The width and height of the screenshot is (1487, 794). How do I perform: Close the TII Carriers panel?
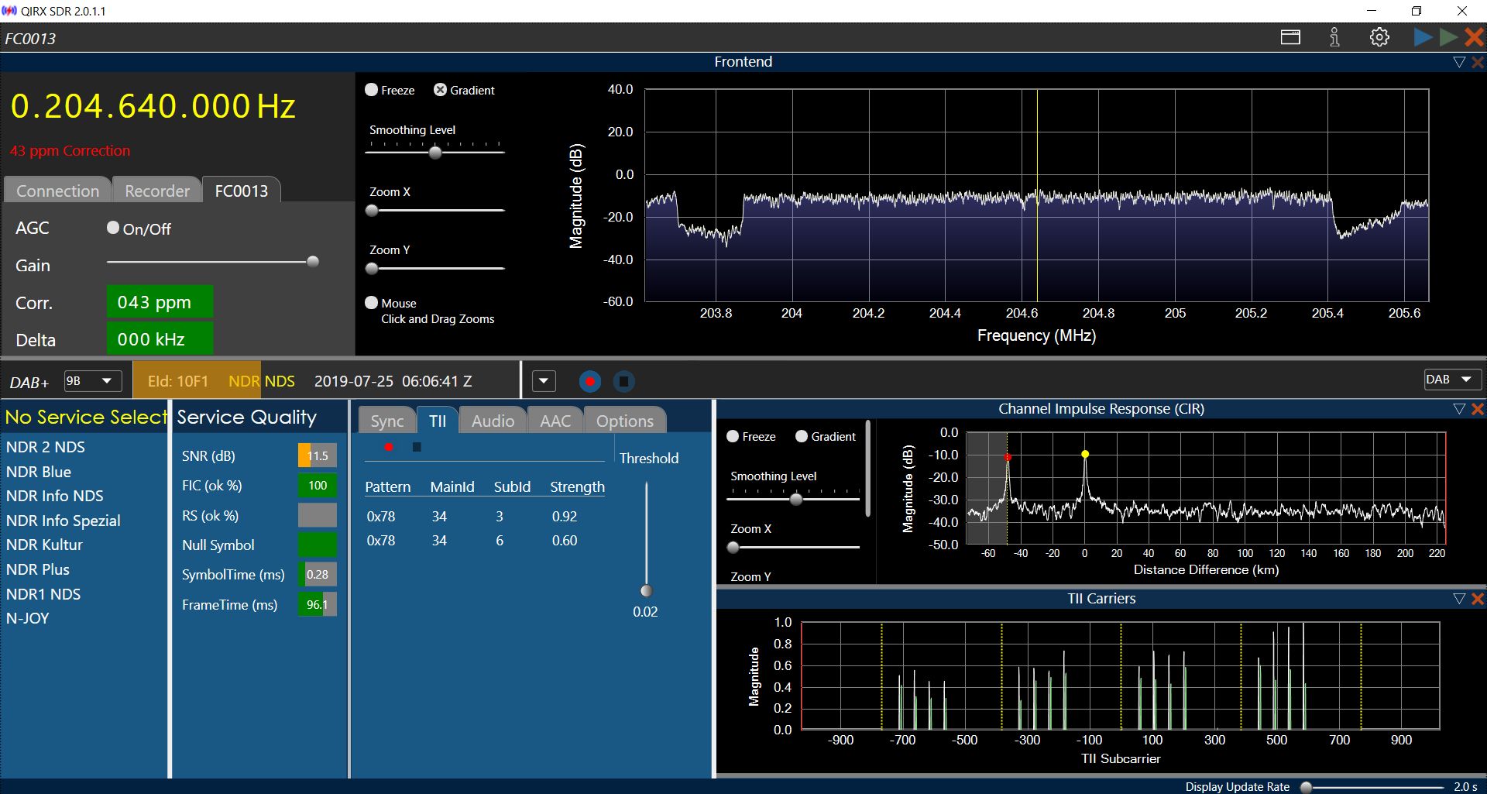point(1478,599)
